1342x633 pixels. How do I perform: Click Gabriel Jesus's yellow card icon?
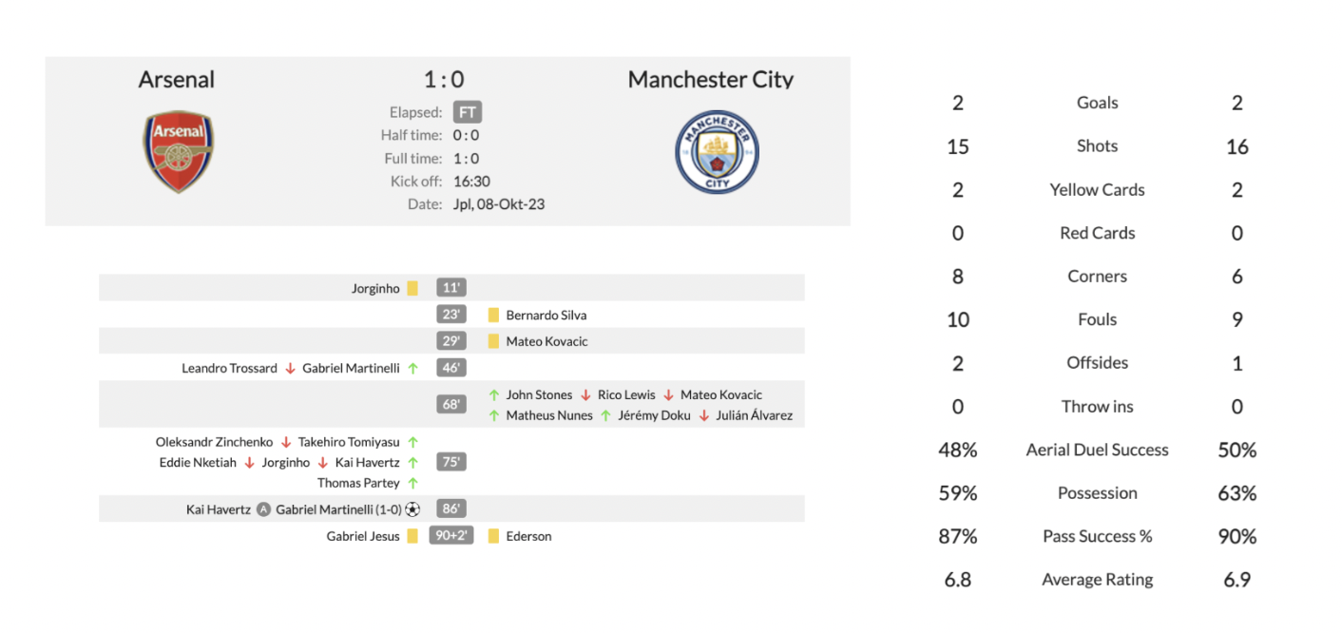pyautogui.click(x=412, y=536)
